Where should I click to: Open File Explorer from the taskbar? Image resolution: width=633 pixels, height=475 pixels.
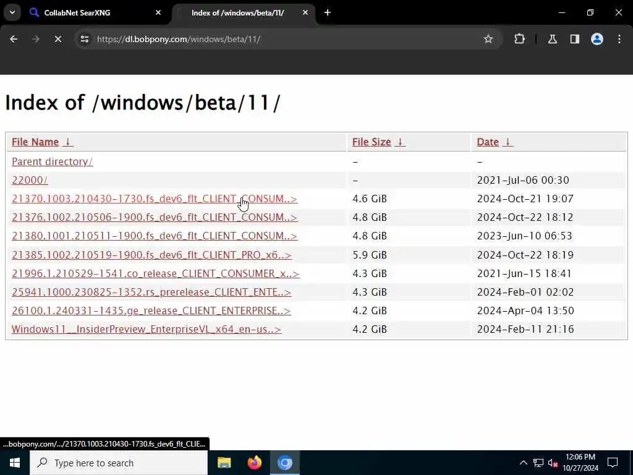(x=224, y=463)
